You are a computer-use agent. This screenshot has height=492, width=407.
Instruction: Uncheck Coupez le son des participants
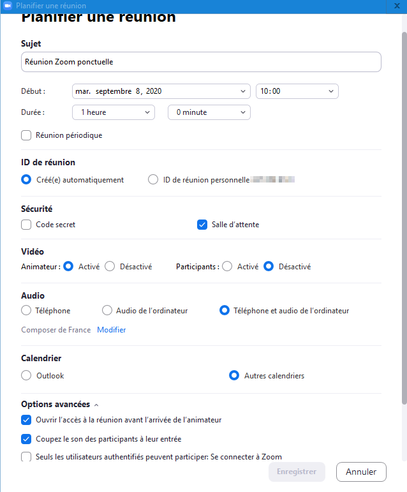point(26,439)
